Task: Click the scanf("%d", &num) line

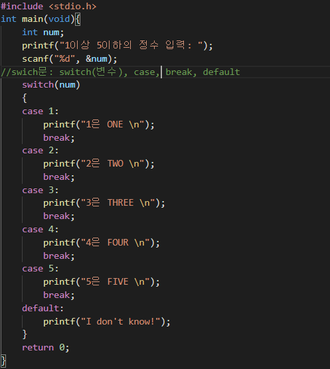Action: click(x=70, y=59)
